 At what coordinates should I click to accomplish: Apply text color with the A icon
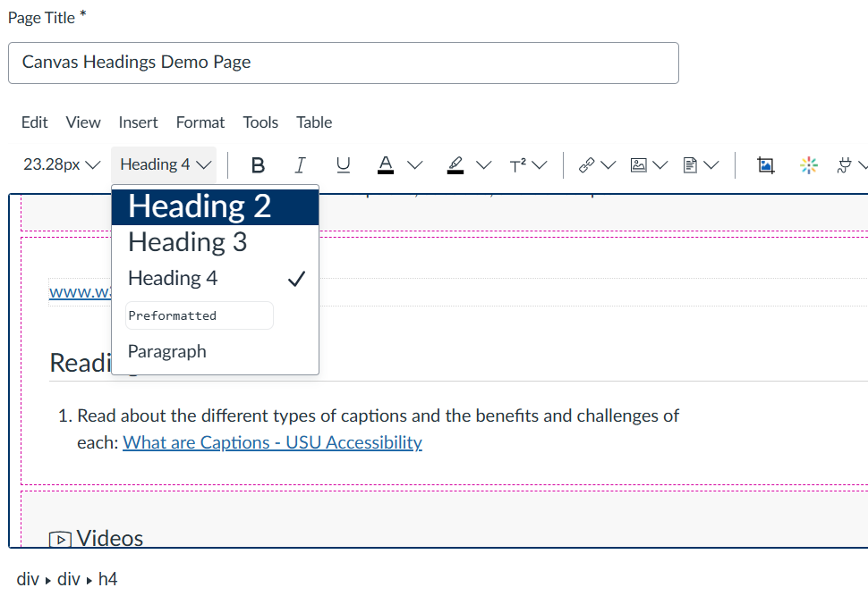point(386,164)
